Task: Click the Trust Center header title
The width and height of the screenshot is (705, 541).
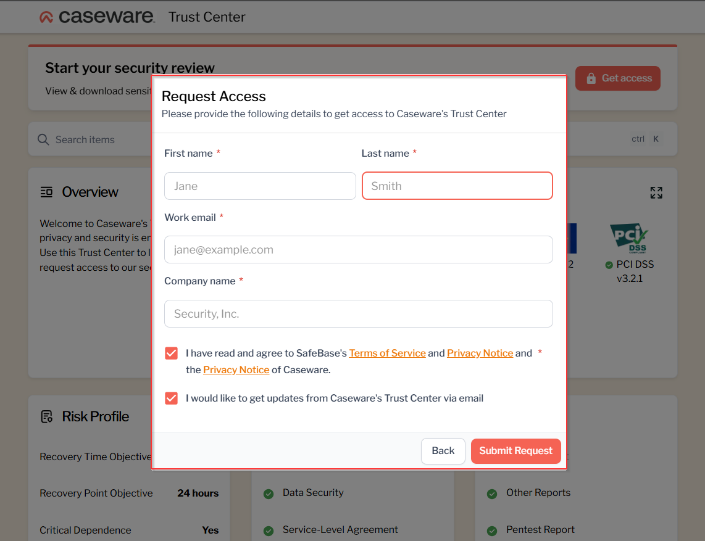Action: tap(207, 17)
